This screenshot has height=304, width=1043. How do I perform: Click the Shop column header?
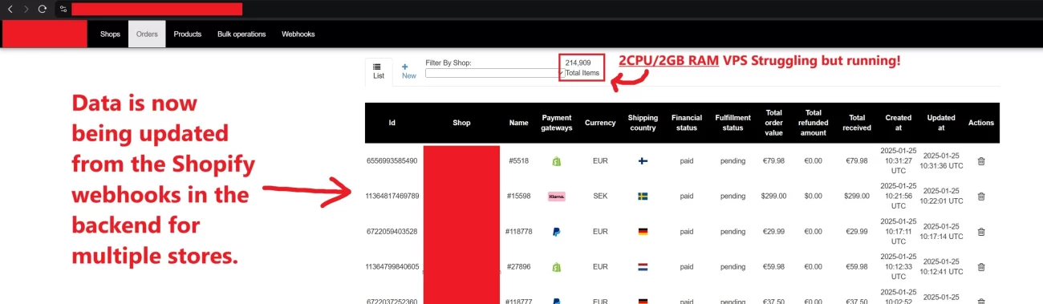[x=461, y=123]
